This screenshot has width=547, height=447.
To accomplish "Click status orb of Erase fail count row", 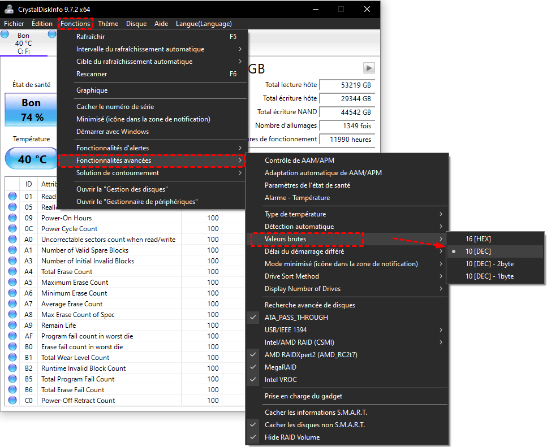I will coord(12,346).
